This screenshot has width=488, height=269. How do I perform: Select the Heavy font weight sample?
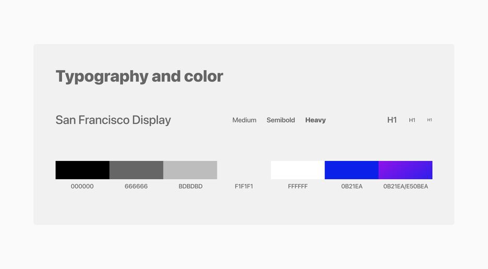click(x=315, y=120)
